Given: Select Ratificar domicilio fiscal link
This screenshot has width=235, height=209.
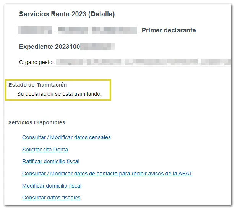Looking at the screenshot, I should (x=50, y=161).
